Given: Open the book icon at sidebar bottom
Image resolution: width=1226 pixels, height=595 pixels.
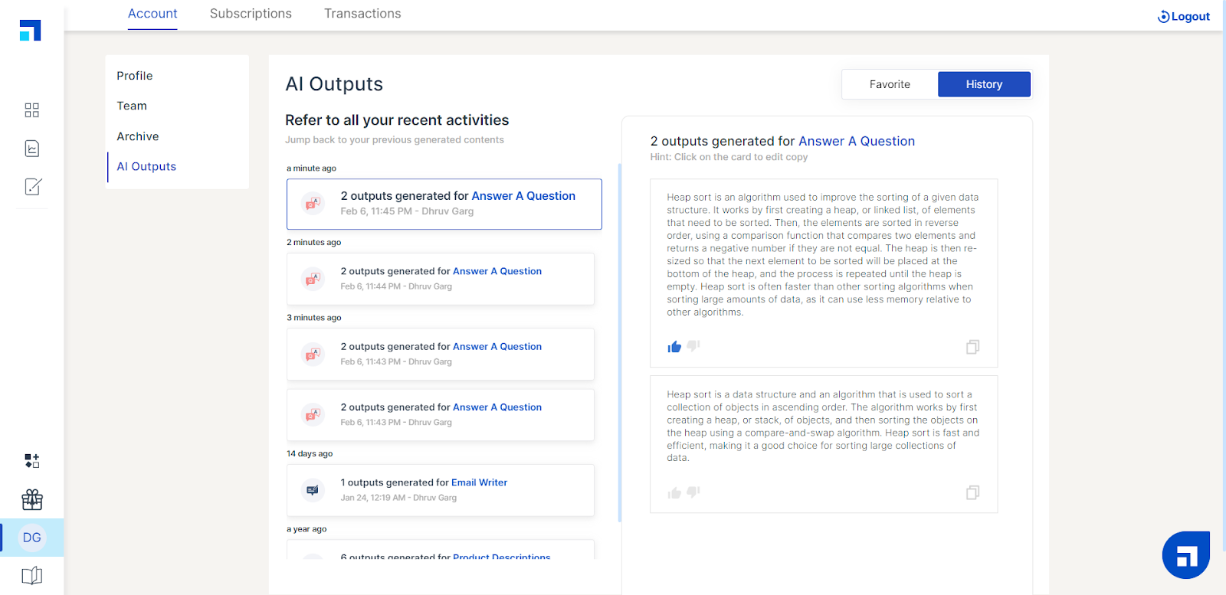Looking at the screenshot, I should [x=32, y=576].
